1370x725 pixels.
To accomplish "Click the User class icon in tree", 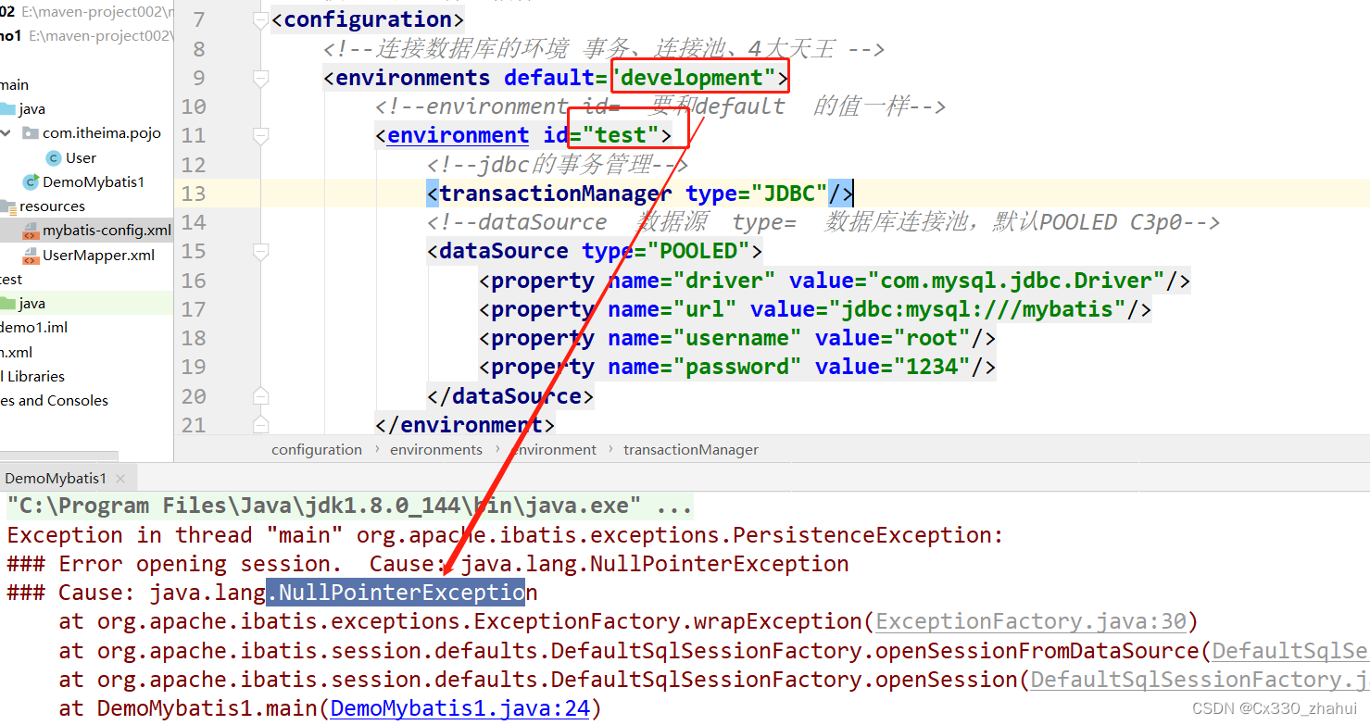I will 54,158.
